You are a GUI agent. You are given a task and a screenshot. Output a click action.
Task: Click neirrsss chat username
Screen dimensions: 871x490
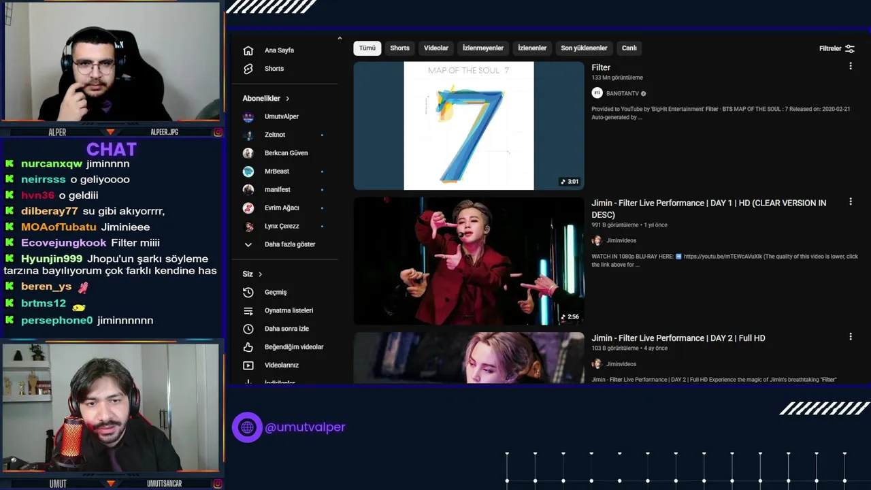44,180
